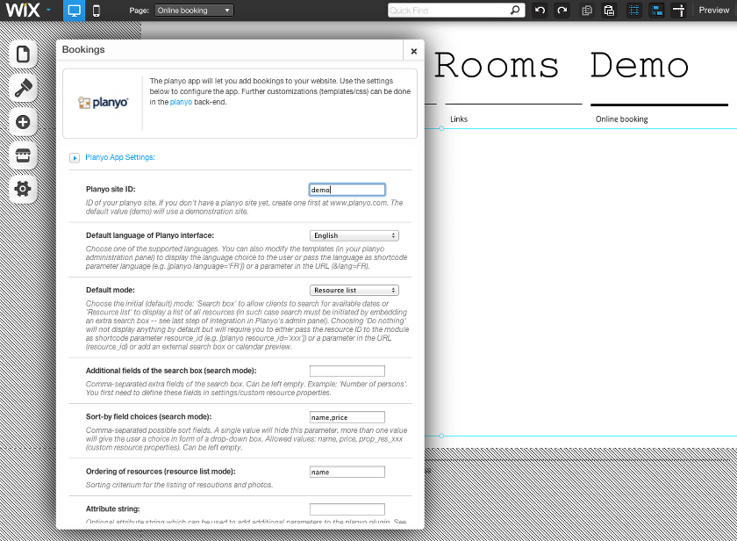Screen dimensions: 737x541
Task: Toggle the grid lines icon
Action: click(x=634, y=11)
